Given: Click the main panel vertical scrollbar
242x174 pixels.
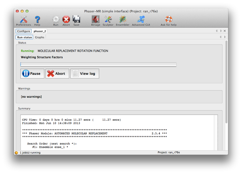Looking at the screenshot, I should (x=226, y=82).
